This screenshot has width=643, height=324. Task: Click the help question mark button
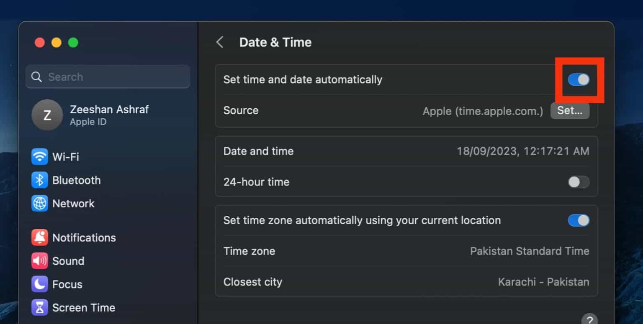point(589,320)
